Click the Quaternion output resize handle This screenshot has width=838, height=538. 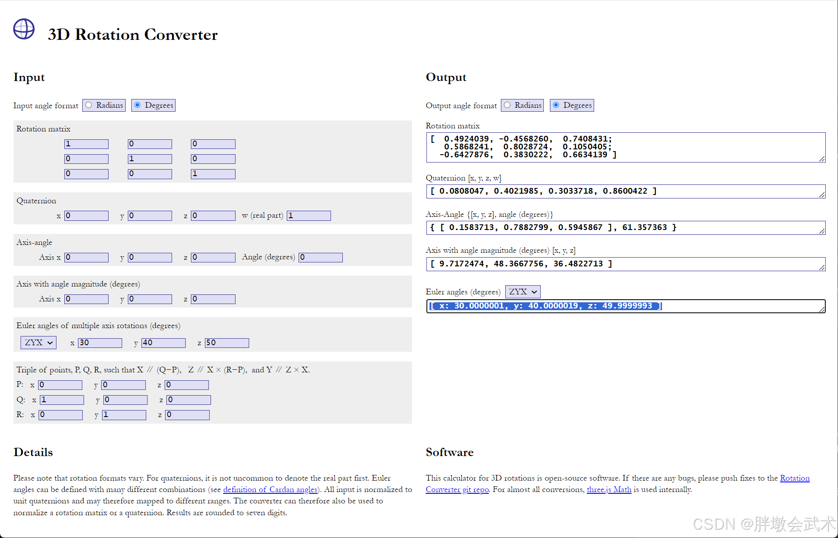822,195
